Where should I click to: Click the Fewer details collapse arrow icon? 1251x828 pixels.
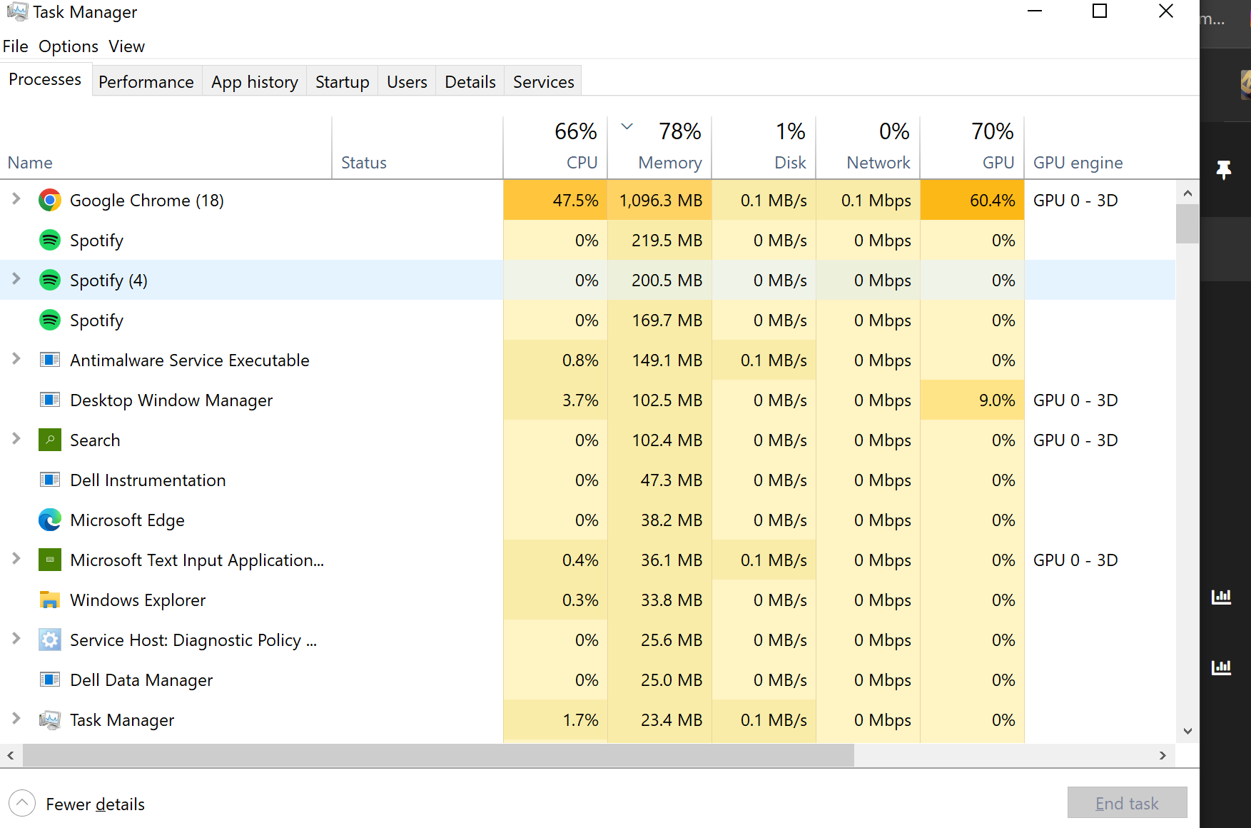tap(22, 803)
